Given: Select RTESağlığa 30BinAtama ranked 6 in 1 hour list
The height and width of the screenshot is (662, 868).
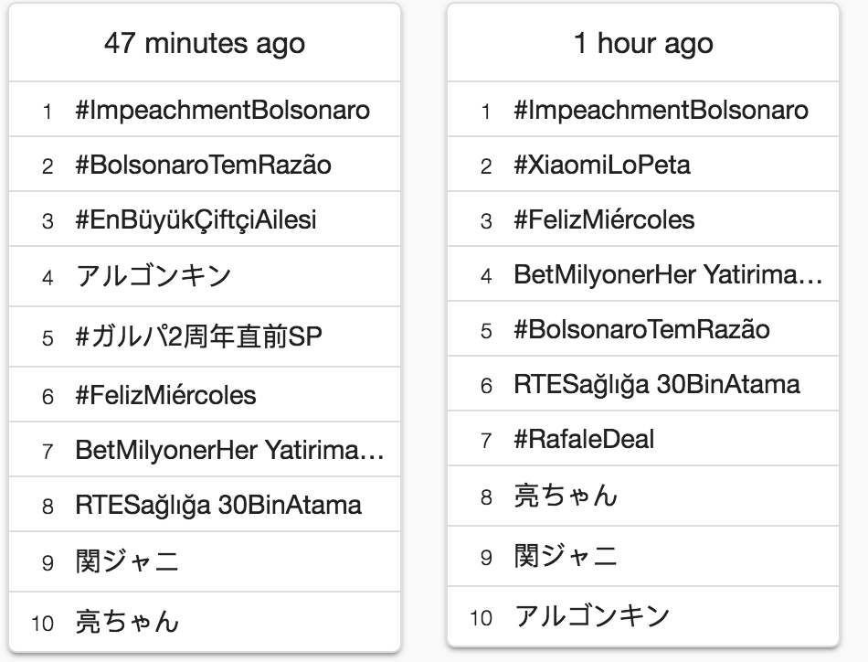Looking at the screenshot, I should [x=657, y=384].
